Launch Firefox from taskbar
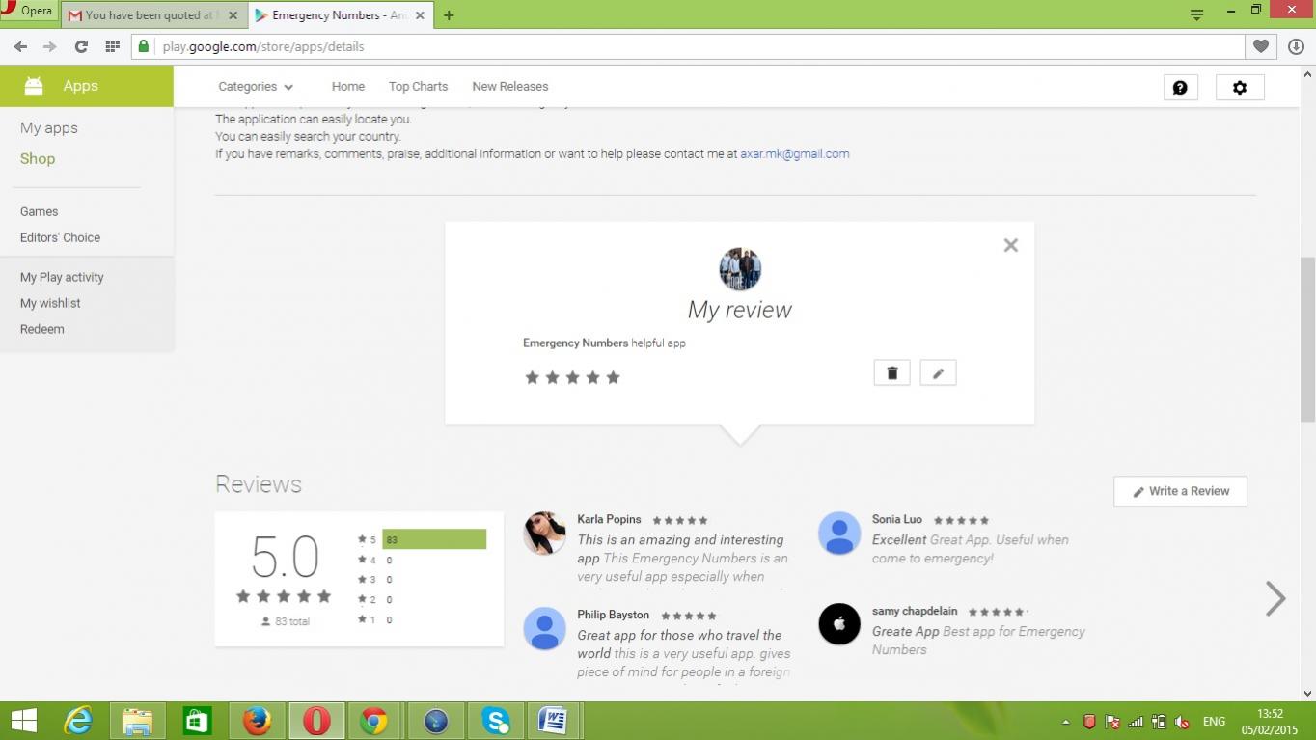 257,721
